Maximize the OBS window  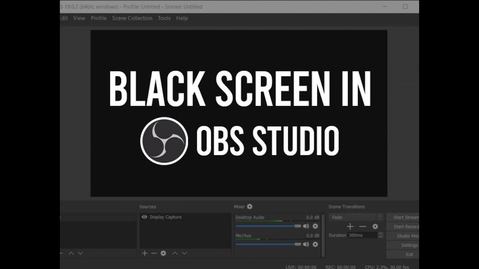(x=405, y=7)
